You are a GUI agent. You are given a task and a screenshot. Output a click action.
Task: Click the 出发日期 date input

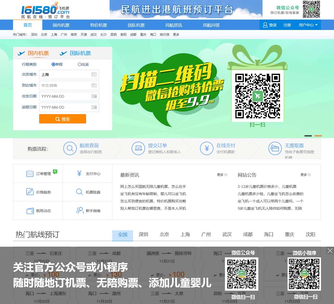(69, 96)
